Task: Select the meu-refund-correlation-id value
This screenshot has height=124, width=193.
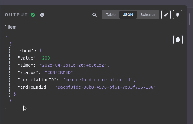Action: point(98,80)
